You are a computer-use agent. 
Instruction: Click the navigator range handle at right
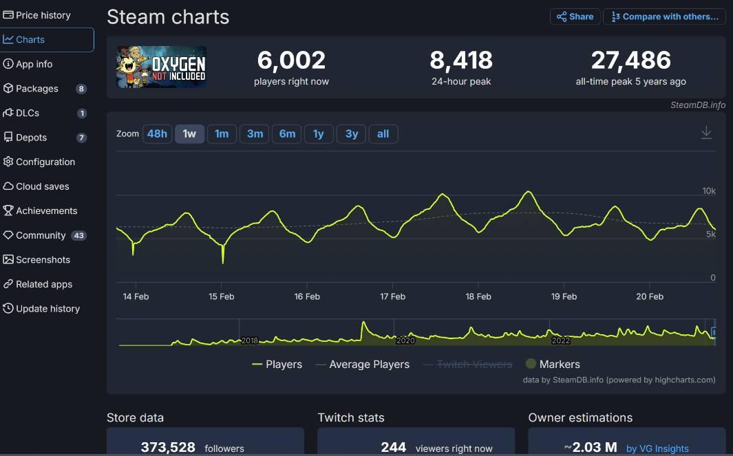(x=713, y=333)
